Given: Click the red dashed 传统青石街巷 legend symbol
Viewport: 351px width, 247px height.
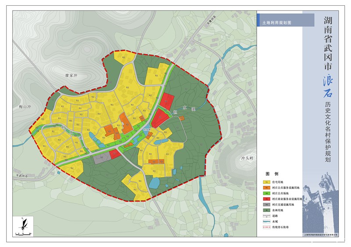Looking at the screenshot, I should point(266,227).
